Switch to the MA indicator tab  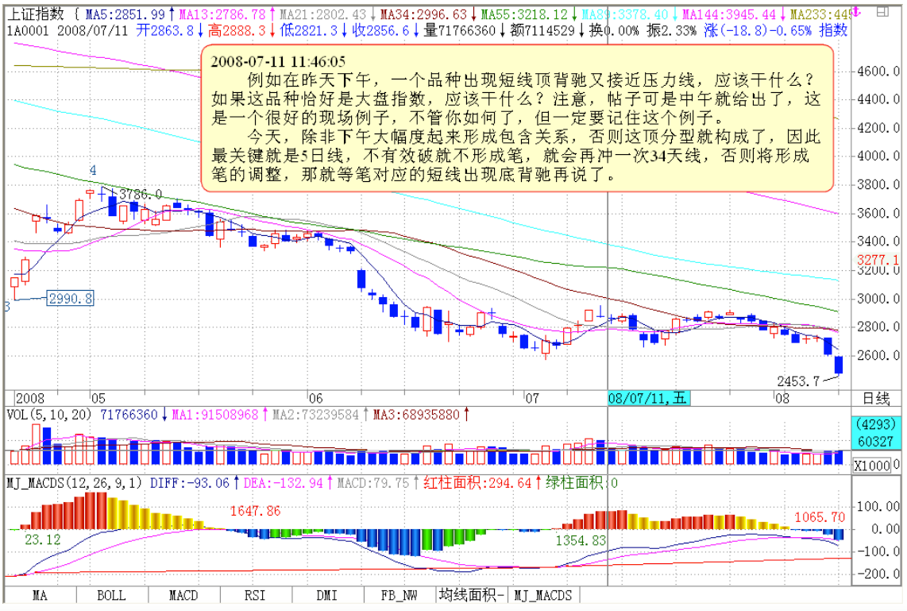tap(40, 595)
